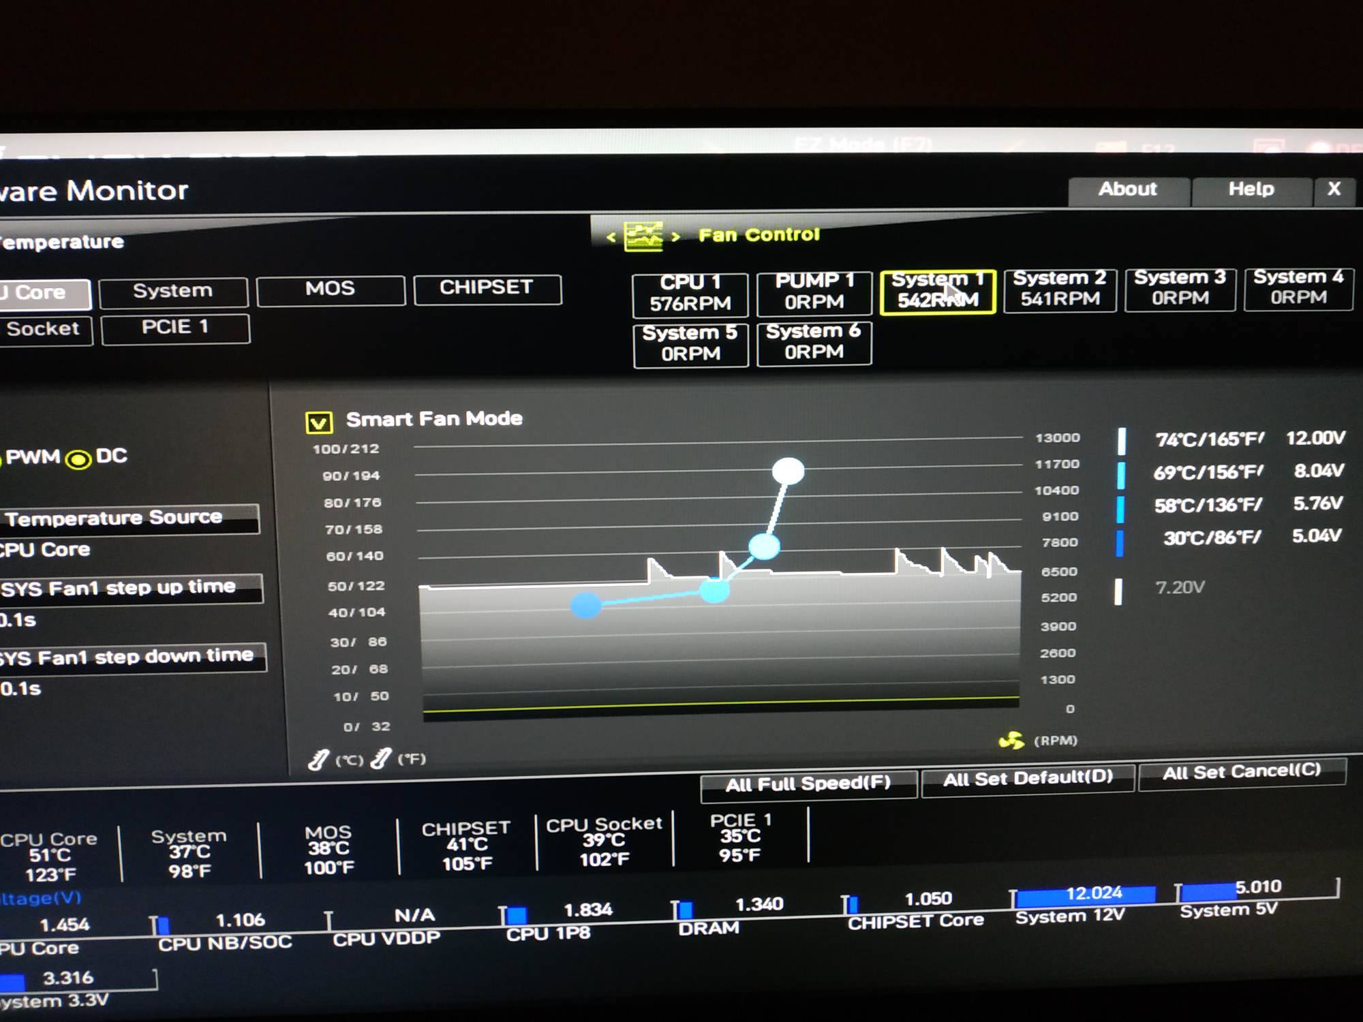Click the dark blue swatch beside 30°C setpoint
Viewport: 1363px width, 1022px height.
pyautogui.click(x=1120, y=544)
